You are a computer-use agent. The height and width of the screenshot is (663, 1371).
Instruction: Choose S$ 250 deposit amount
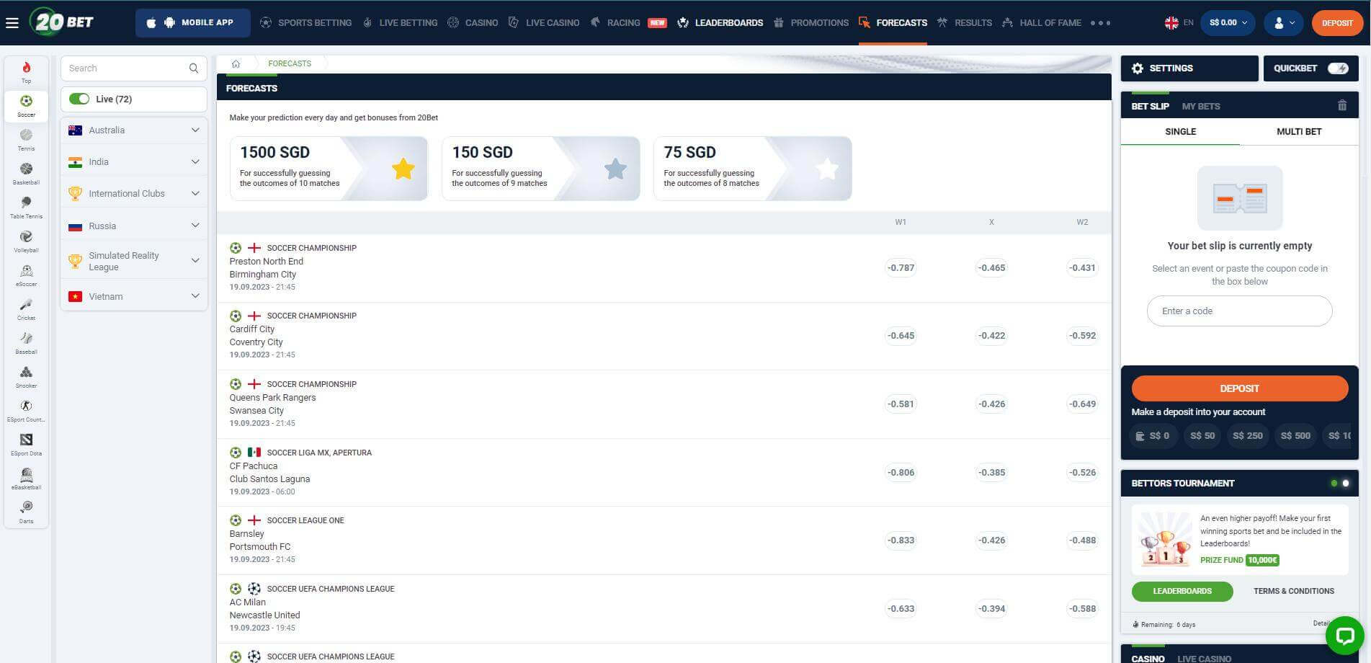click(1247, 436)
